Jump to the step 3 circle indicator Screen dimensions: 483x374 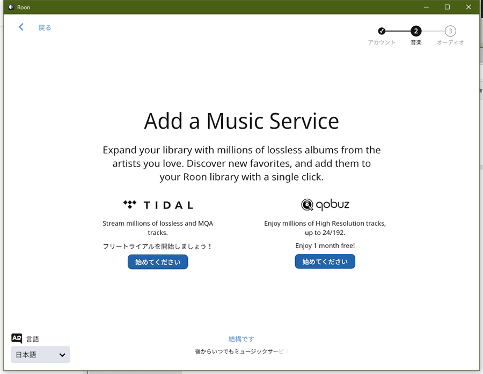click(450, 31)
